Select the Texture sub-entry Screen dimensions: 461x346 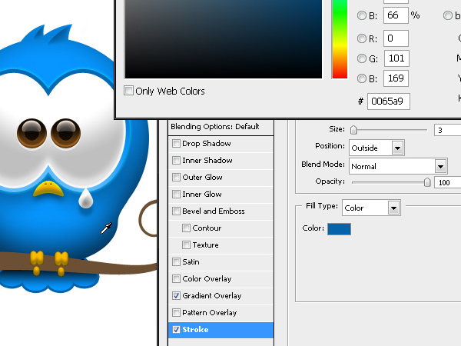(x=221, y=245)
